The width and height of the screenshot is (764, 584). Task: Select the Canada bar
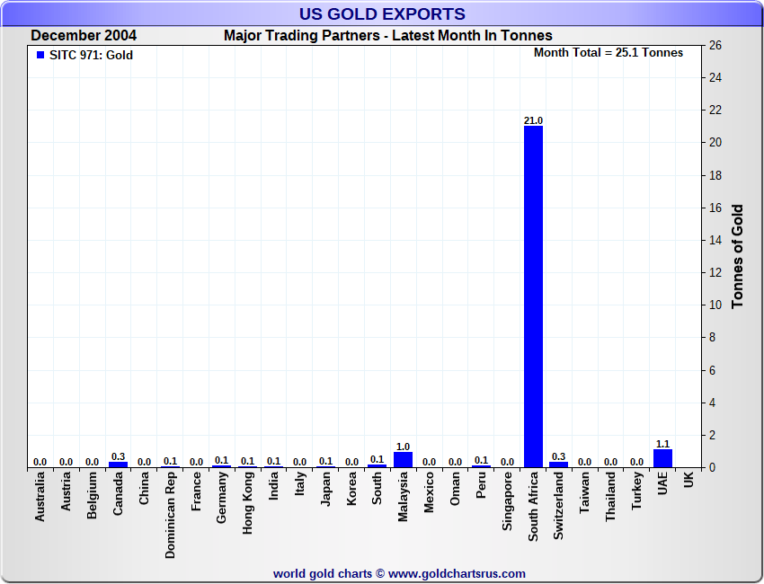tap(118, 465)
